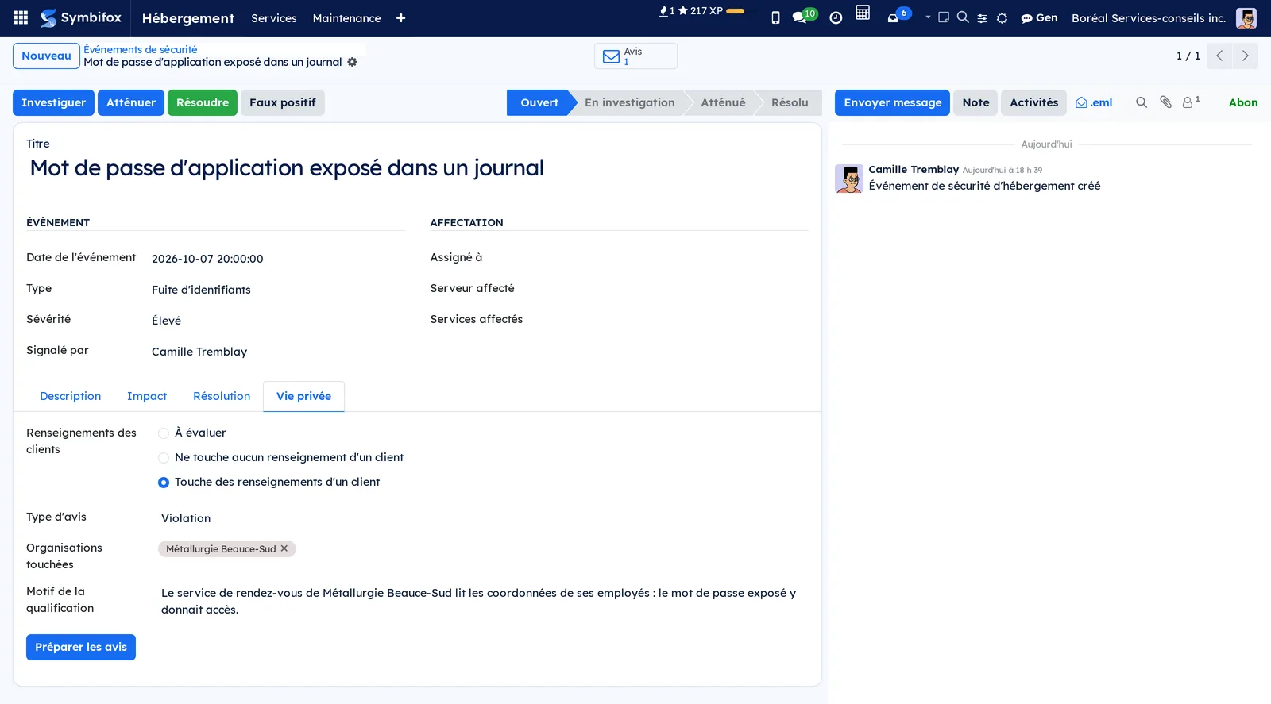Open the mobile phone icon in the top bar
The height and width of the screenshot is (704, 1271).
[775, 17]
